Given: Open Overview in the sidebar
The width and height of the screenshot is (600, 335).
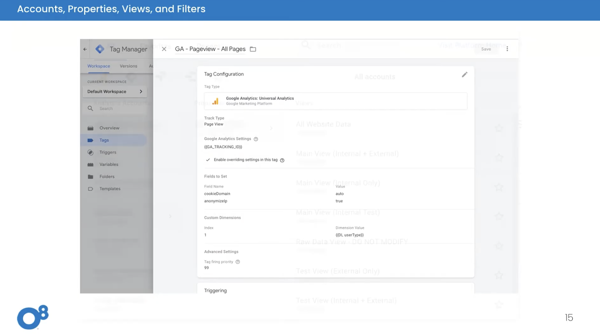Looking at the screenshot, I should 109,128.
